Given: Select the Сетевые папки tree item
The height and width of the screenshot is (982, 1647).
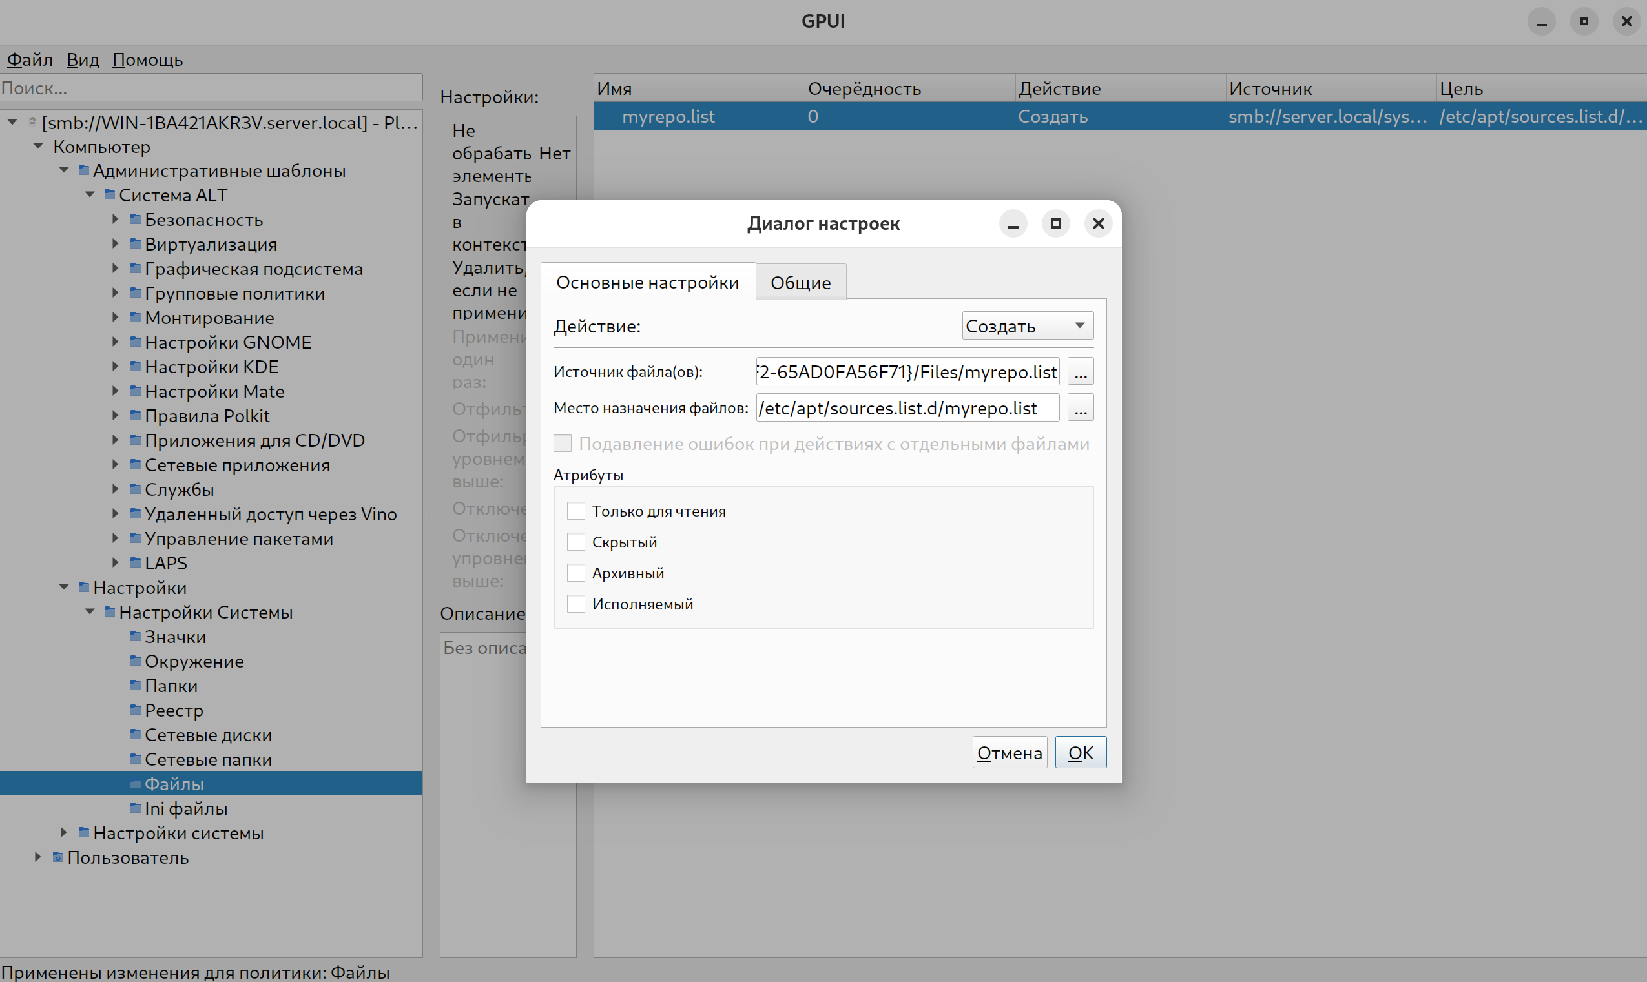Looking at the screenshot, I should coord(208,760).
